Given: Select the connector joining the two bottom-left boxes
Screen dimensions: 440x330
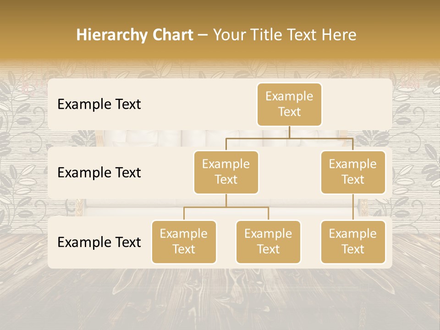Looking at the screenshot, I should pos(226,207).
